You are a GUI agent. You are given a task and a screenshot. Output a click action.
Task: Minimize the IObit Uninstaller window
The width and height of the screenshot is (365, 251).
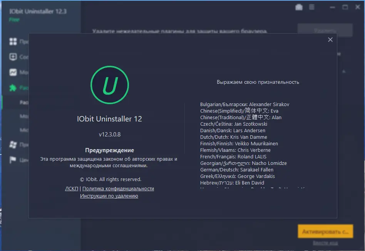(x=332, y=7)
